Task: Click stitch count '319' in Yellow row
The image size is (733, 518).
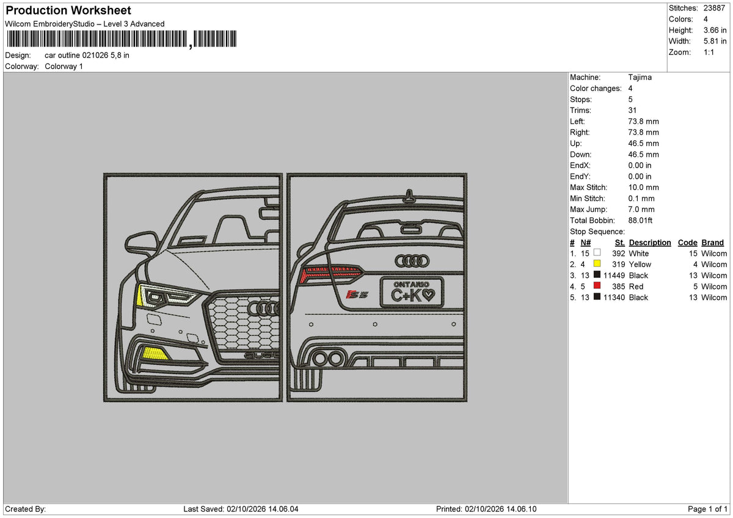Action: pos(618,264)
